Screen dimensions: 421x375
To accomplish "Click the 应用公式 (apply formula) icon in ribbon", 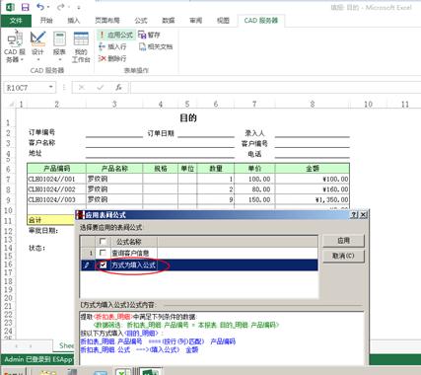I will point(103,35).
